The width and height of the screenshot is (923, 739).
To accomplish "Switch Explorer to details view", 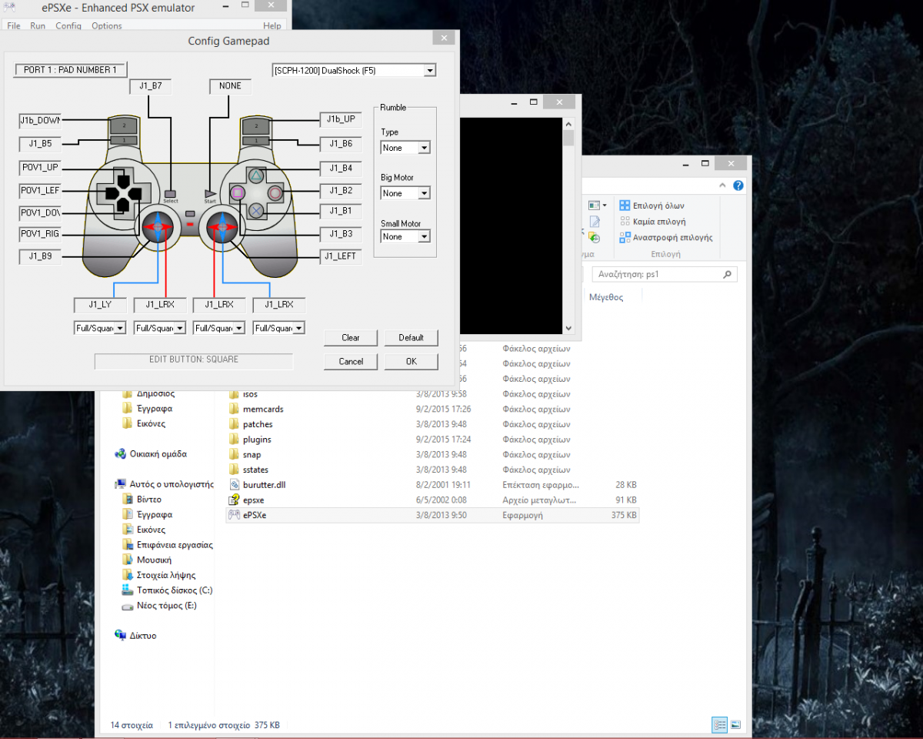I will (720, 724).
